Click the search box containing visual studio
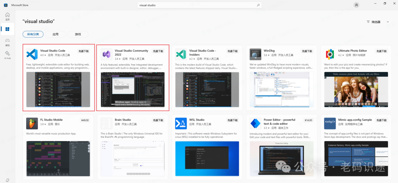Image resolution: width=398 pixels, height=183 pixels. coord(199,5)
